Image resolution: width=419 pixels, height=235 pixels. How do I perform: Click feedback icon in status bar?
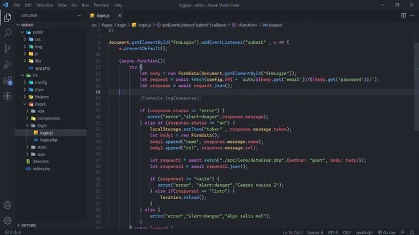pyautogui.click(x=403, y=232)
